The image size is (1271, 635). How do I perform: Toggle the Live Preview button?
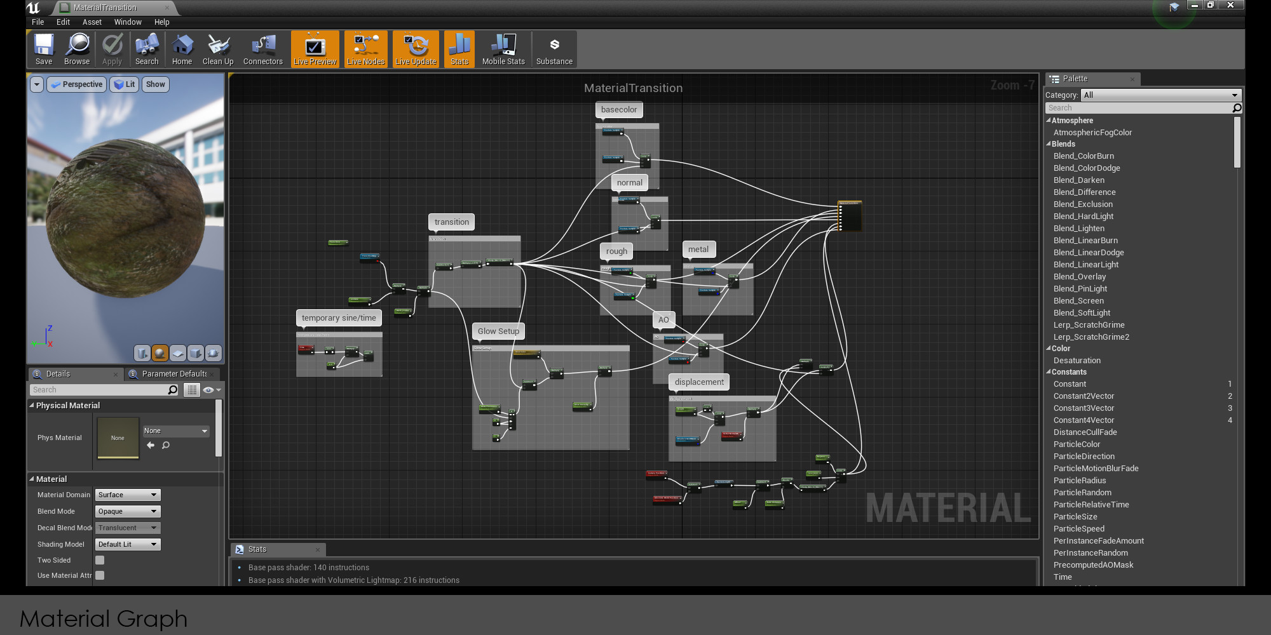point(315,49)
